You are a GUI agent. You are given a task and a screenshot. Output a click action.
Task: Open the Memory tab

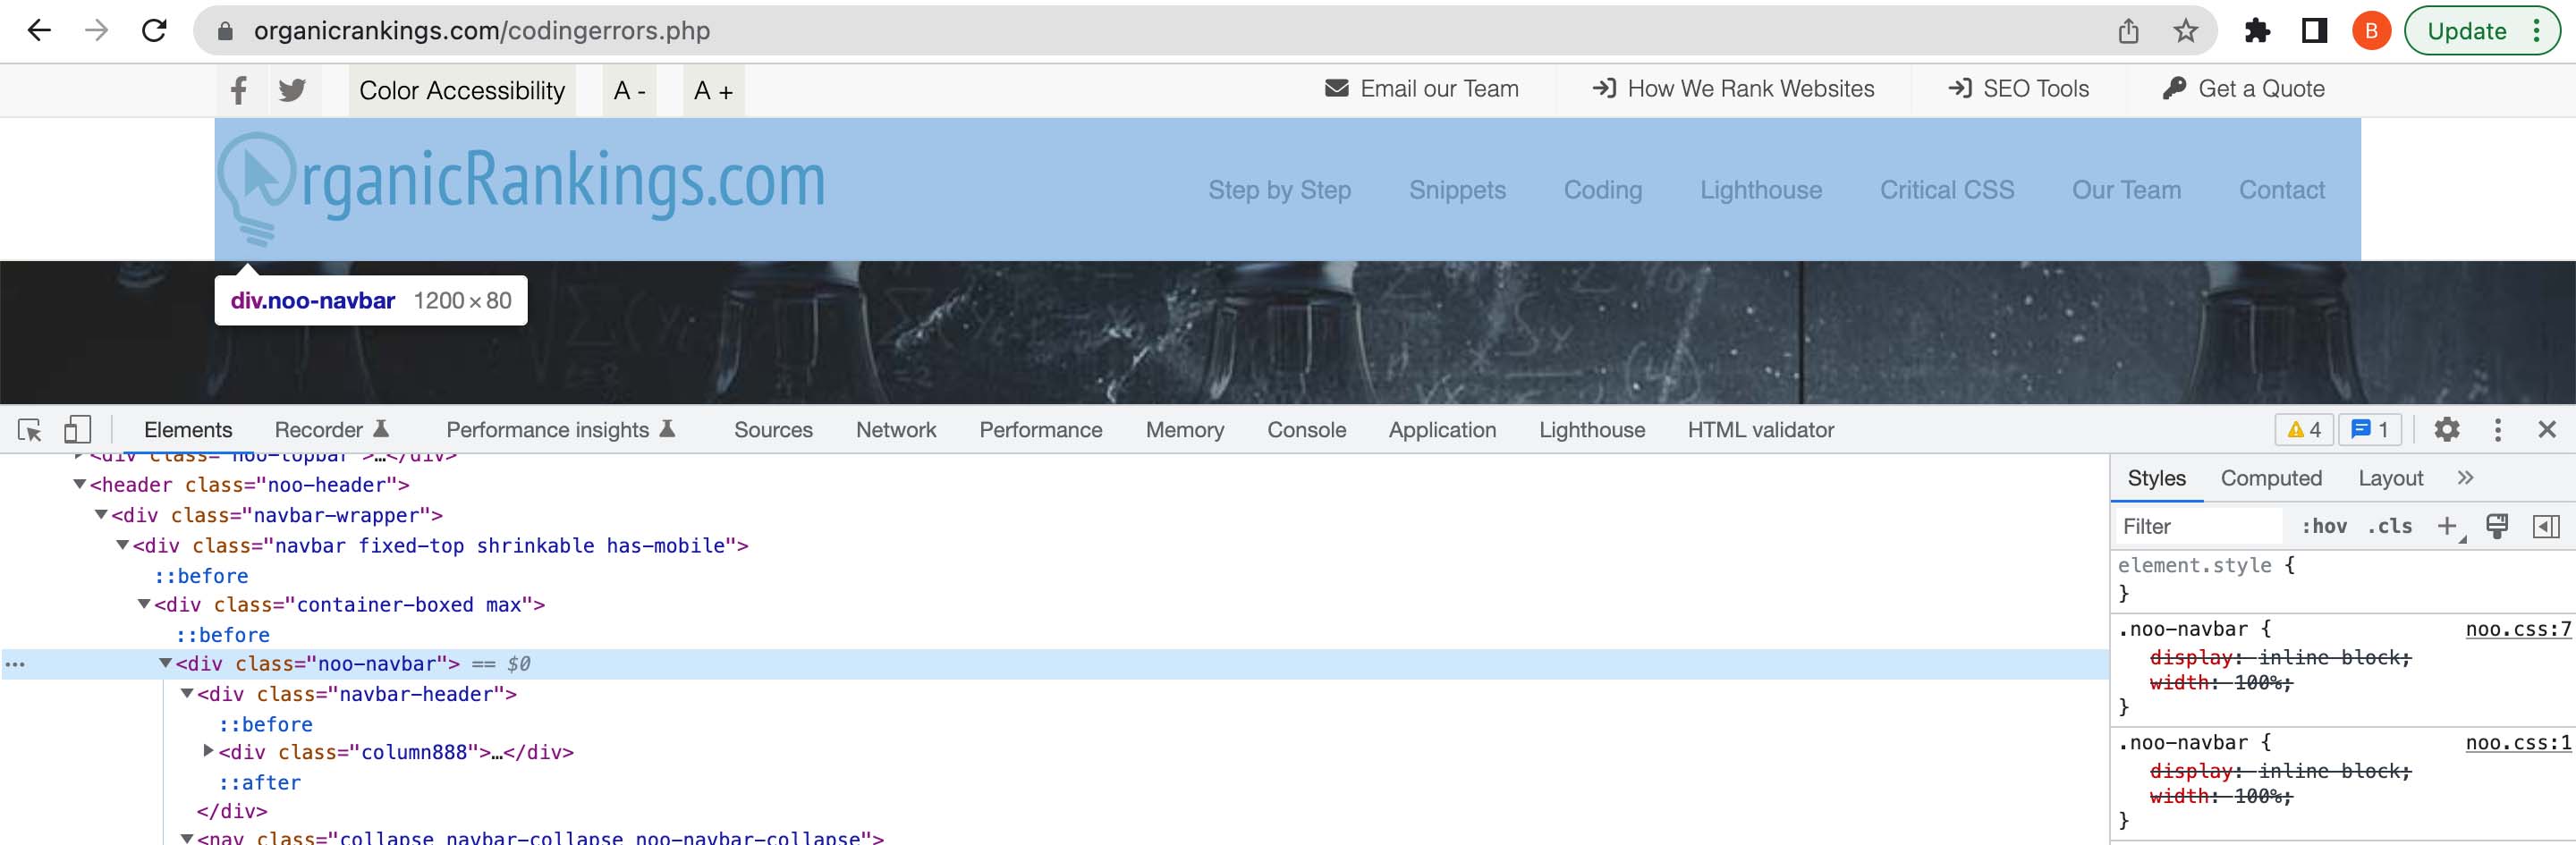(x=1185, y=430)
